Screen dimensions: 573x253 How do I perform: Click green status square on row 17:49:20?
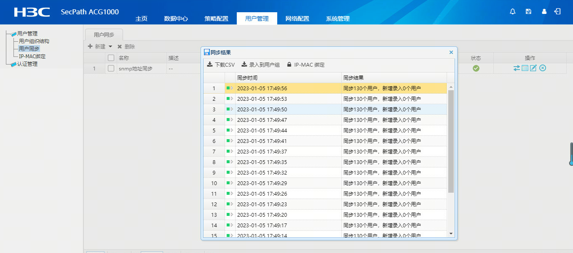pyautogui.click(x=228, y=215)
